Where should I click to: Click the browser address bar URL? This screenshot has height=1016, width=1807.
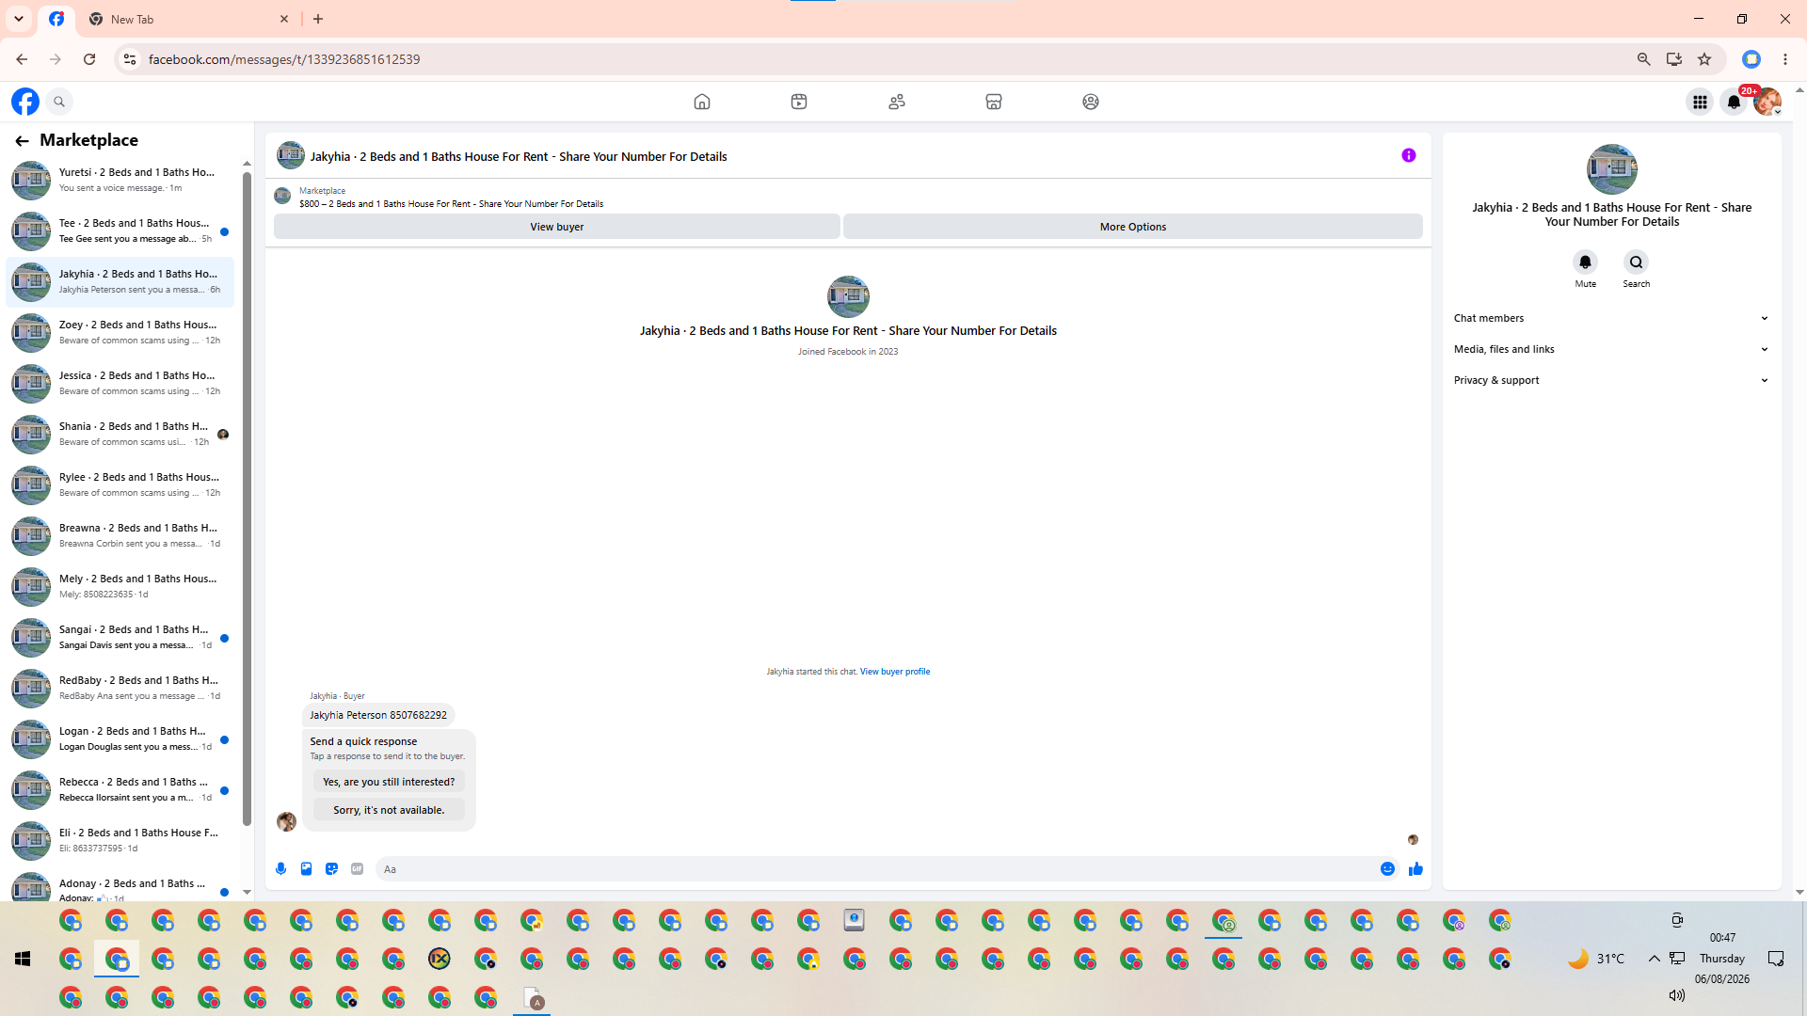[x=284, y=59]
